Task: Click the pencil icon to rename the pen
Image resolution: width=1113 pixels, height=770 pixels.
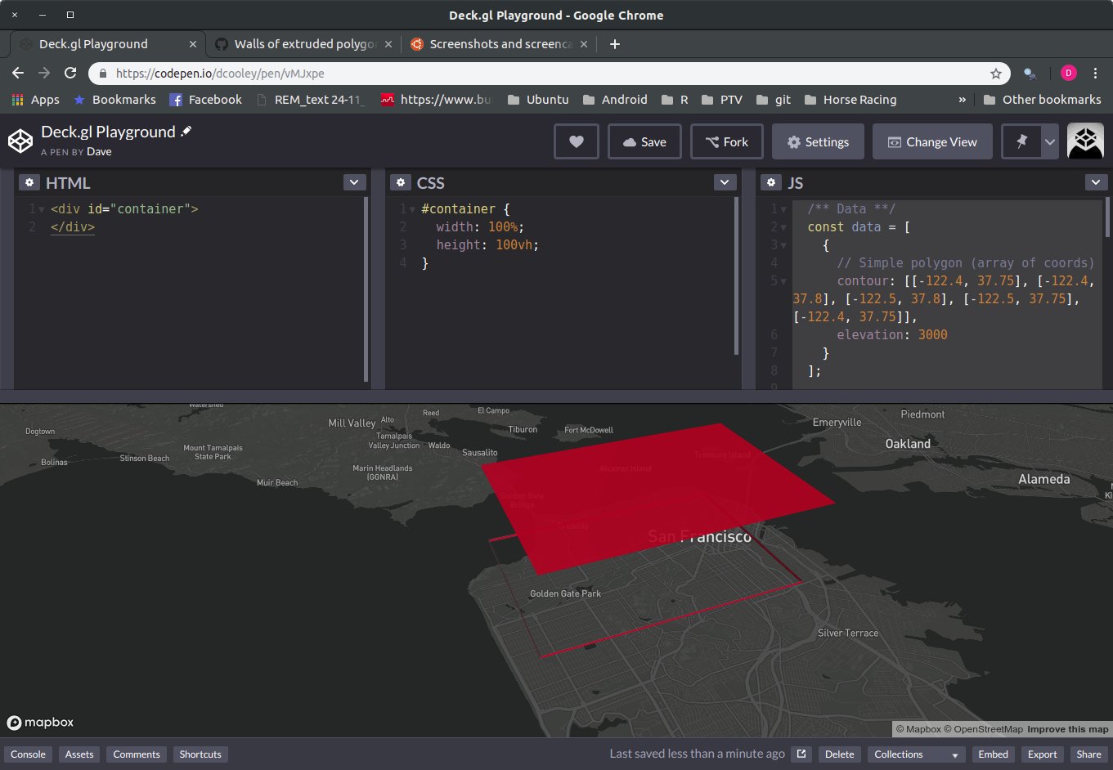Action: point(186,131)
